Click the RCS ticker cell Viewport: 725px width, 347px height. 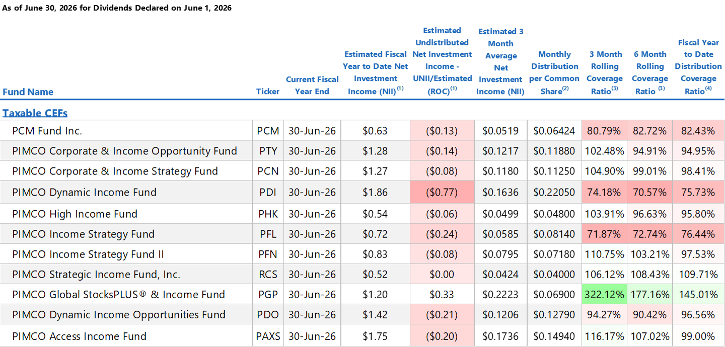[268, 274]
